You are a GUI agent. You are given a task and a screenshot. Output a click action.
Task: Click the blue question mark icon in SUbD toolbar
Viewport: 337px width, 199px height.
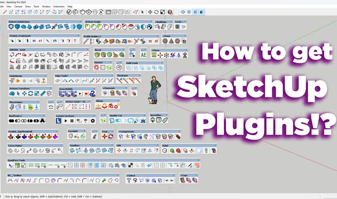coord(214,150)
